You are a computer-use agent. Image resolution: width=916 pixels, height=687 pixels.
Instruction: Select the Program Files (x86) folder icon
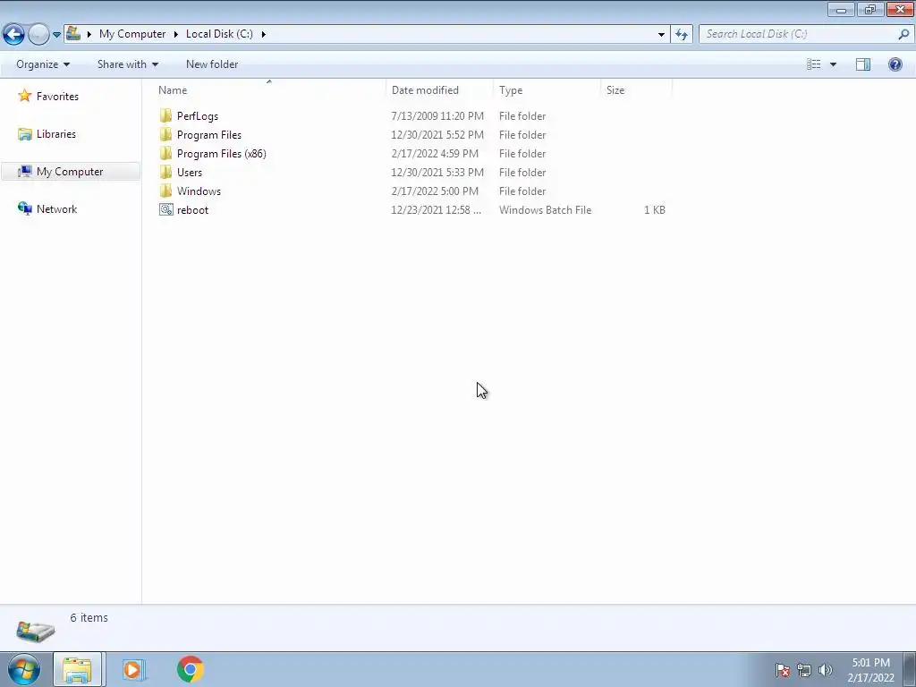pyautogui.click(x=165, y=153)
